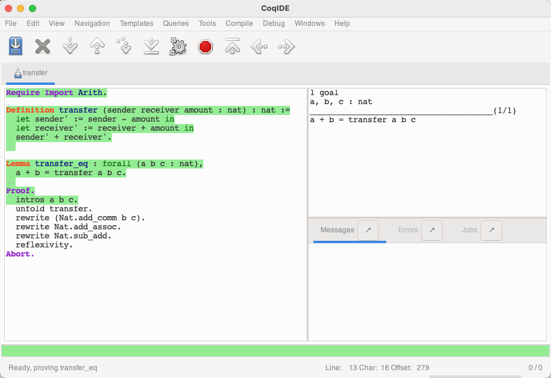Click the "rewrite Nat.sub_add." line
The height and width of the screenshot is (378, 551).
[x=63, y=236]
